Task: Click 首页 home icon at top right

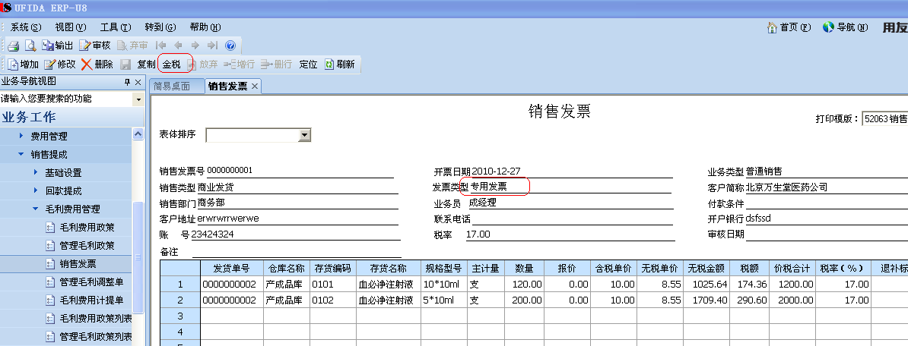Action: pyautogui.click(x=789, y=27)
